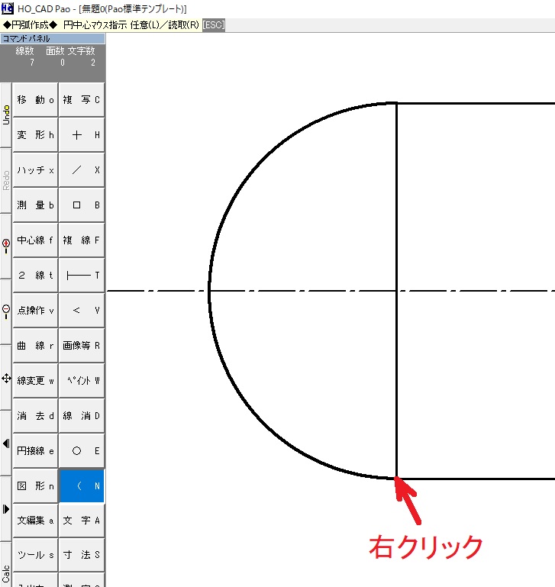This screenshot has width=555, height=587.
Task: Activate the cross line tool (H)
Action: point(82,134)
